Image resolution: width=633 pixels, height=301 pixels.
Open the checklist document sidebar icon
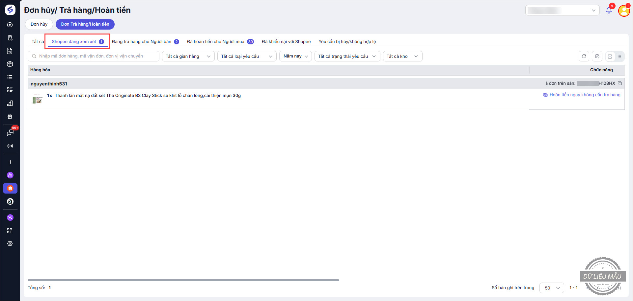pos(10,38)
